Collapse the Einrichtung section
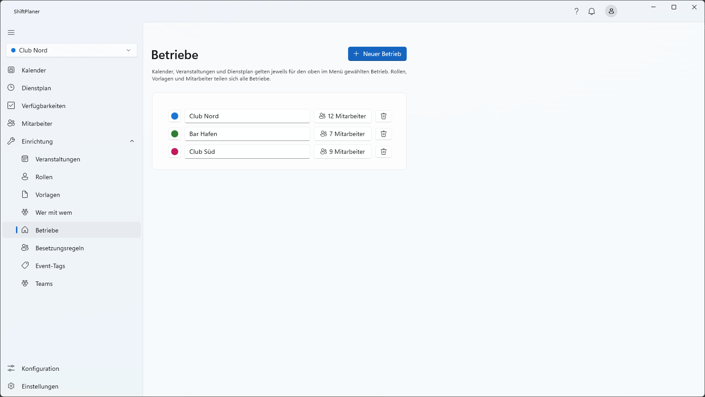 tap(72, 141)
